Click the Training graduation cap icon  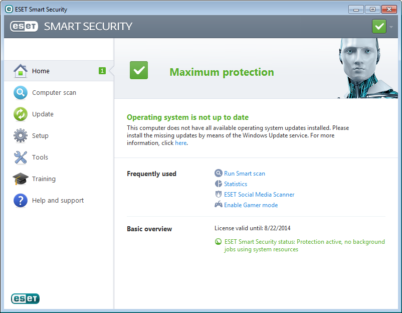20,179
